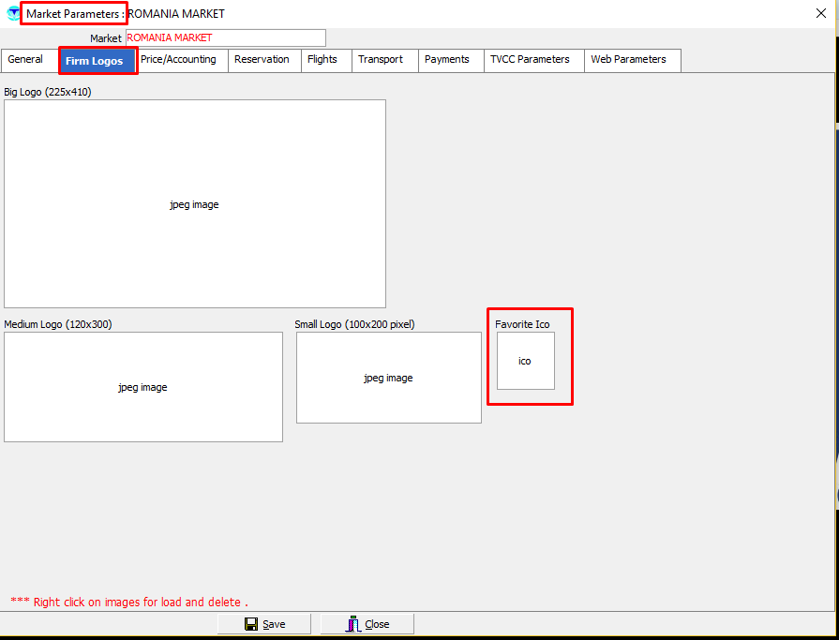This screenshot has height=640, width=839.
Task: Click the door icon on Close button
Action: [353, 624]
